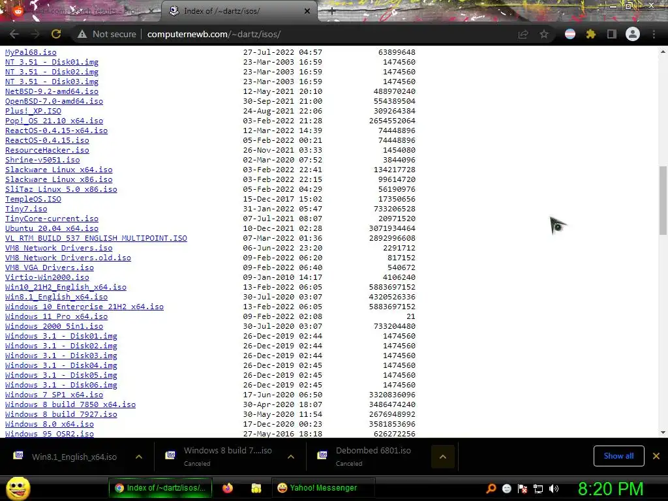The width and height of the screenshot is (668, 501).
Task: Open options for Windows 8 build download
Action: coord(291,457)
